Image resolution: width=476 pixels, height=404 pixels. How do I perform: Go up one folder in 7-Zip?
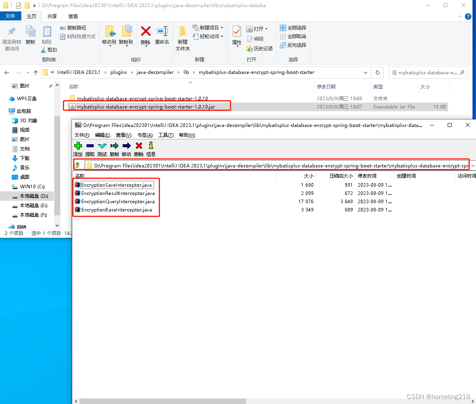77,165
